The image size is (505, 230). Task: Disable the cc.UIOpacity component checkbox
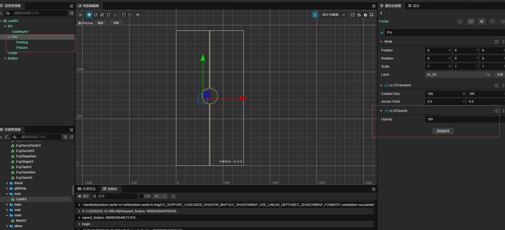pyautogui.click(x=386, y=111)
